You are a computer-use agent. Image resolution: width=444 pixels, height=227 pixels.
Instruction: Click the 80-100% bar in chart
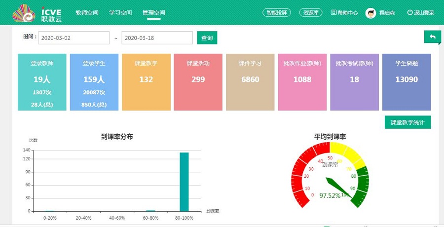point(184,182)
